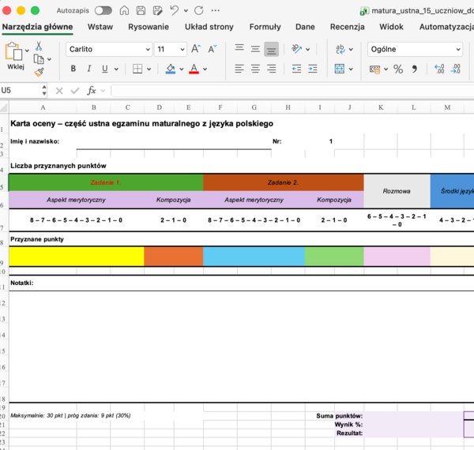Click the merge and center icon

(340, 69)
